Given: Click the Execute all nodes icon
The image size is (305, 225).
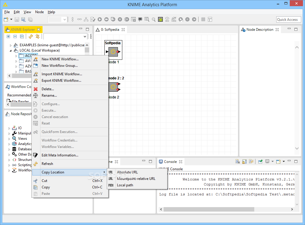Looking at the screenshot, I should click(x=106, y=19).
